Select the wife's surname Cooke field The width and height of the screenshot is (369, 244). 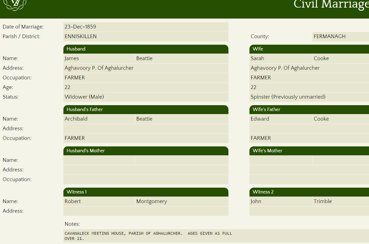pyautogui.click(x=340, y=58)
